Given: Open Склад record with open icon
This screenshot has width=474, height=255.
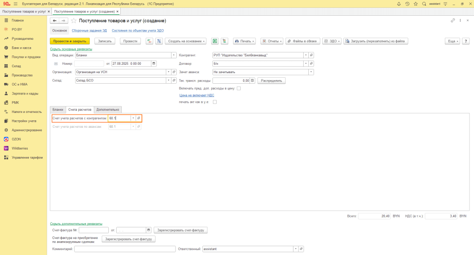Looking at the screenshot, I should (174, 81).
